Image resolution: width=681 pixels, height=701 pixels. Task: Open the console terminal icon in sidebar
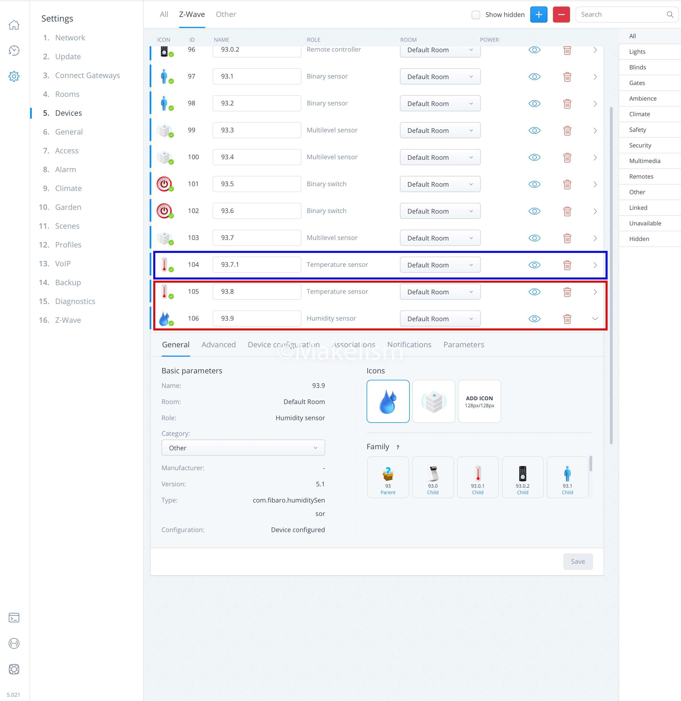click(x=14, y=618)
